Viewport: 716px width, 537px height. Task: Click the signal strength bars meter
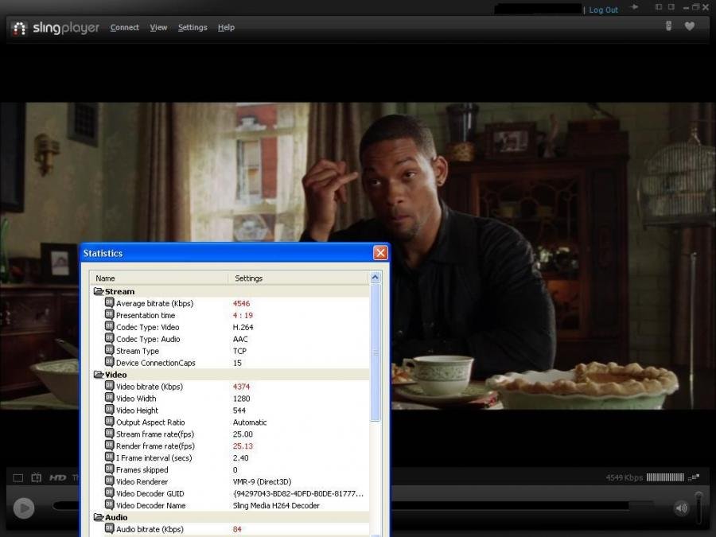point(665,477)
